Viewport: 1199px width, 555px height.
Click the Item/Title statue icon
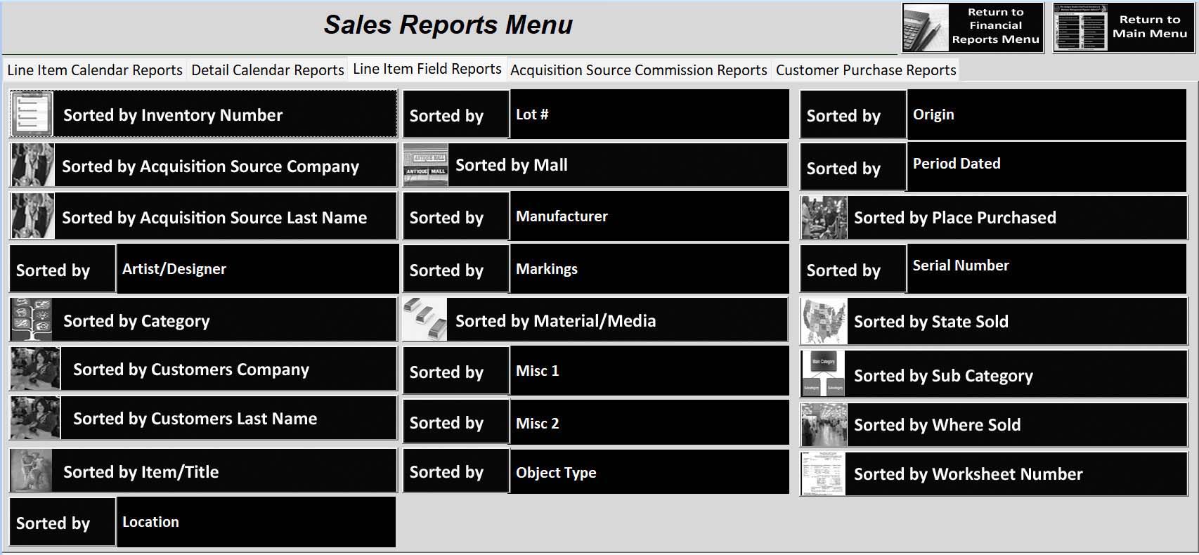(x=32, y=471)
